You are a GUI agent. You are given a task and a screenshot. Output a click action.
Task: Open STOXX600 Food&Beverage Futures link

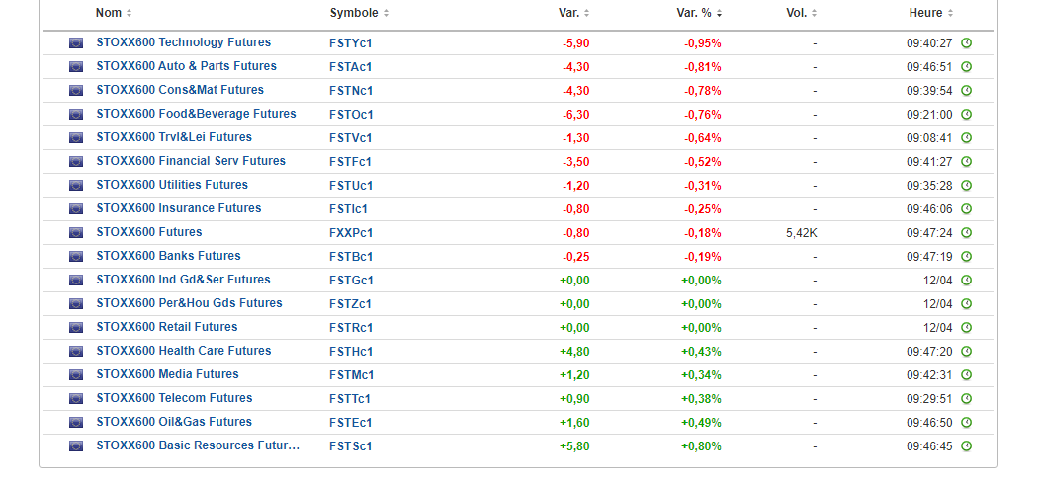pos(196,114)
